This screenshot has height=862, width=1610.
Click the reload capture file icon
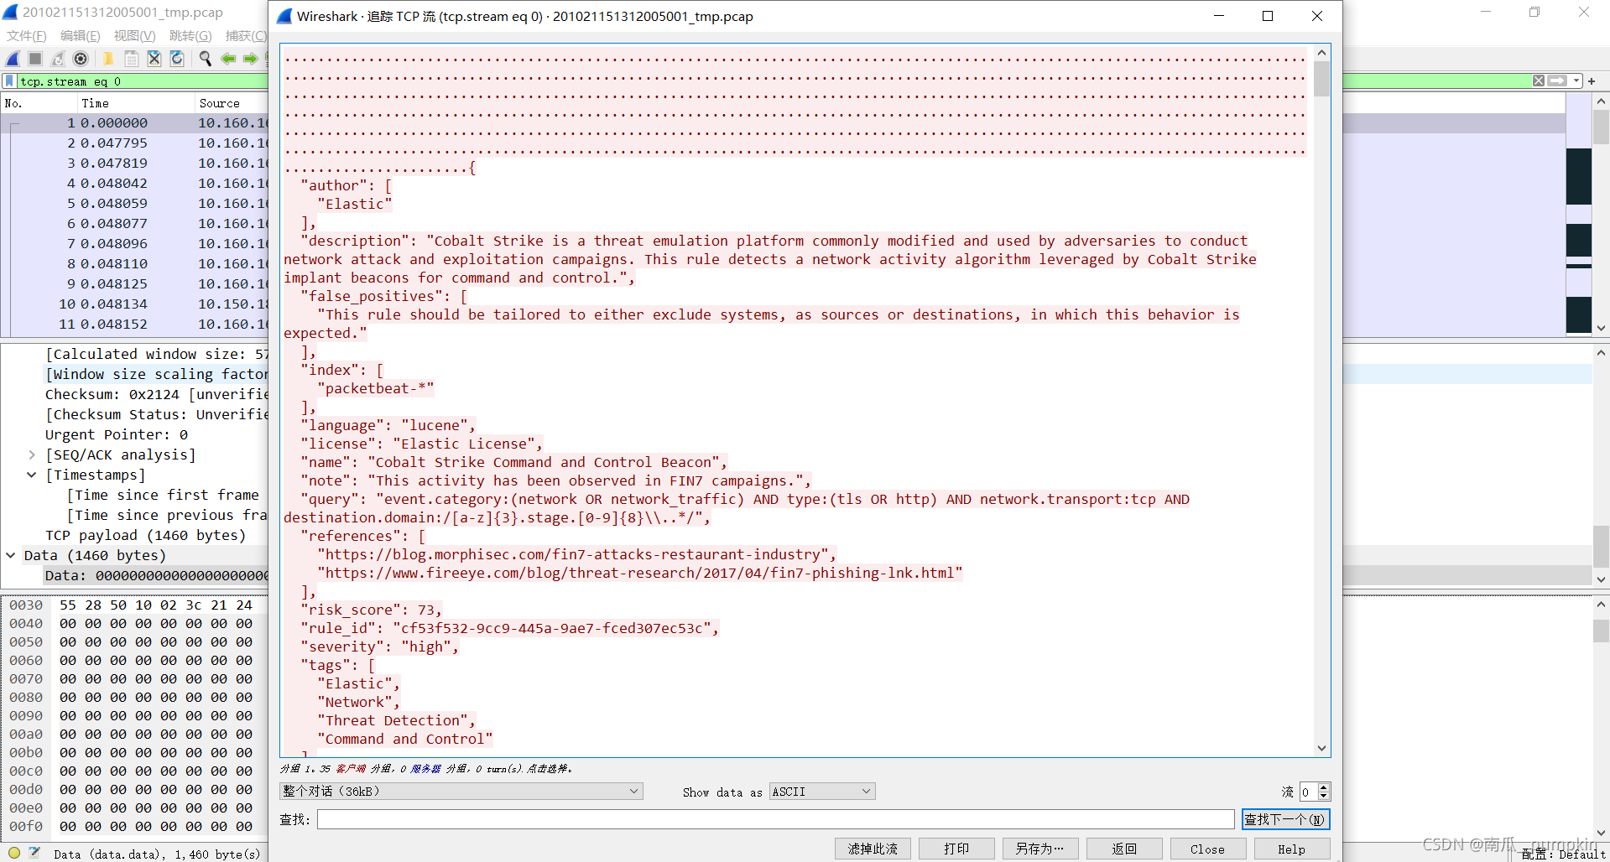click(x=177, y=59)
